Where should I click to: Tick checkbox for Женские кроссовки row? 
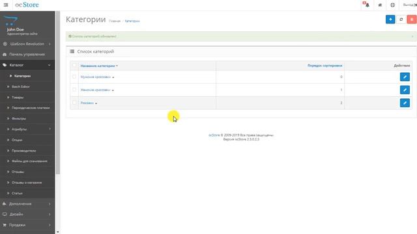(74, 90)
